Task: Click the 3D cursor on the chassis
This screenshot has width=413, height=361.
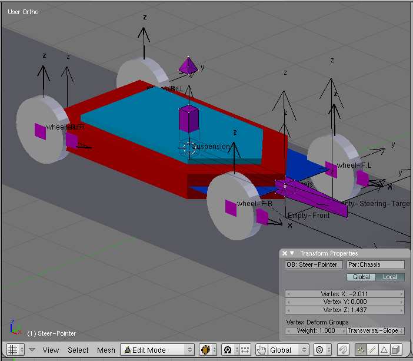Action: click(x=189, y=148)
